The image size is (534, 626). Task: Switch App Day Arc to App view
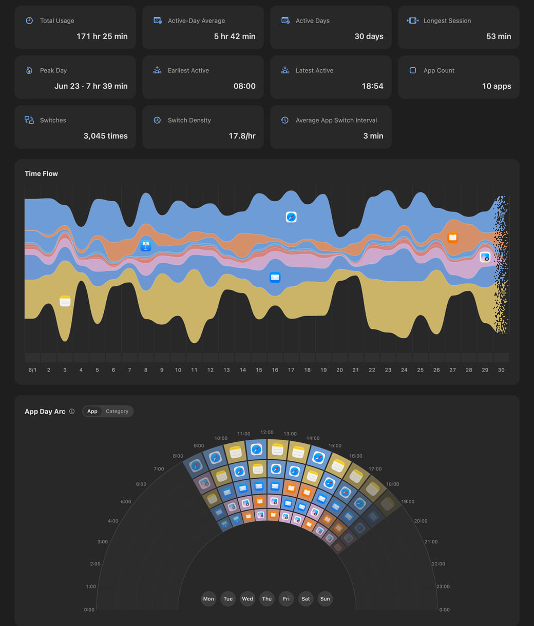(x=92, y=412)
